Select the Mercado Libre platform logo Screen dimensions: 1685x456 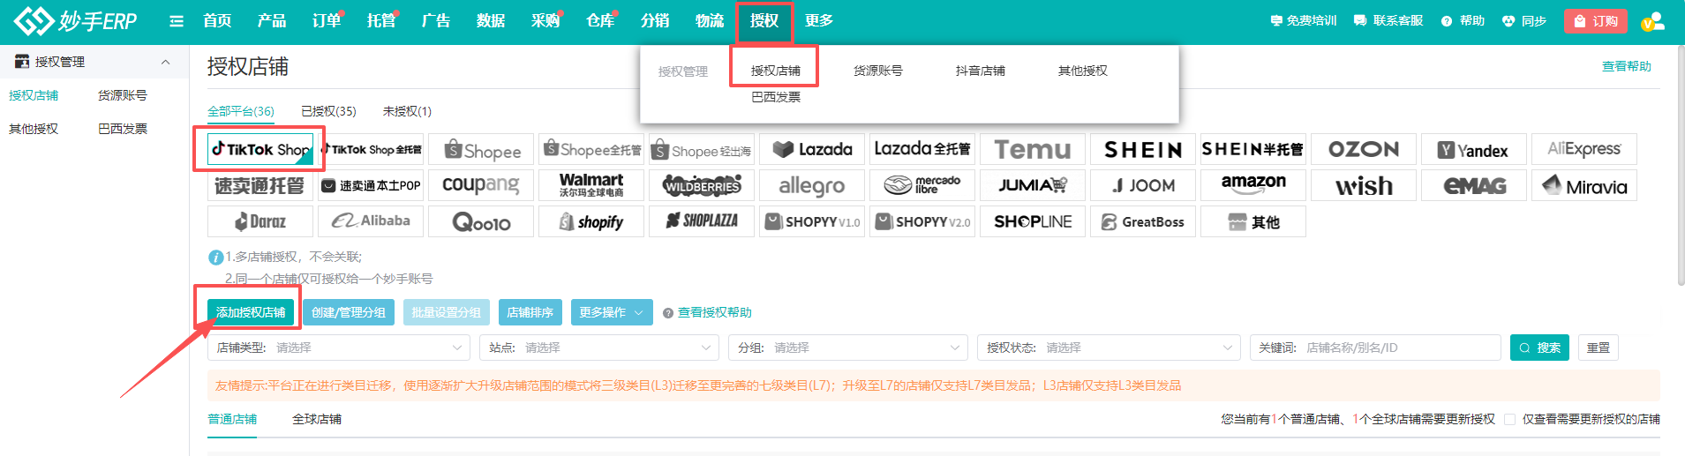coord(922,185)
